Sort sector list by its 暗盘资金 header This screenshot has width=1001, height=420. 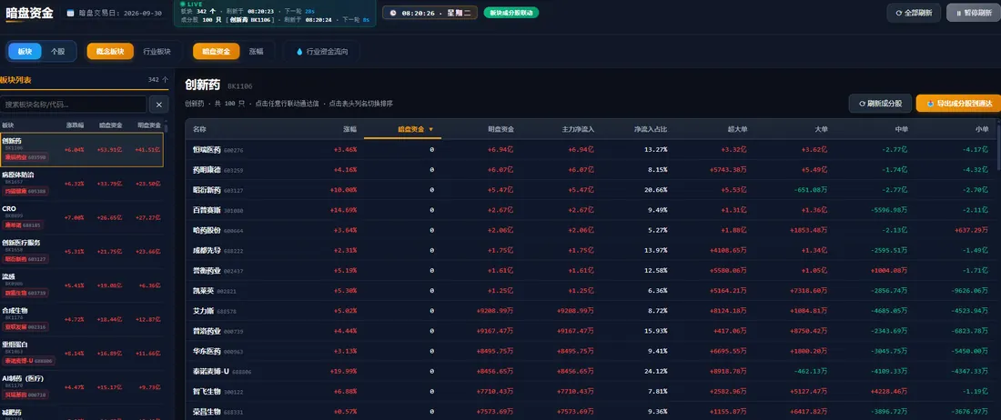tap(110, 125)
